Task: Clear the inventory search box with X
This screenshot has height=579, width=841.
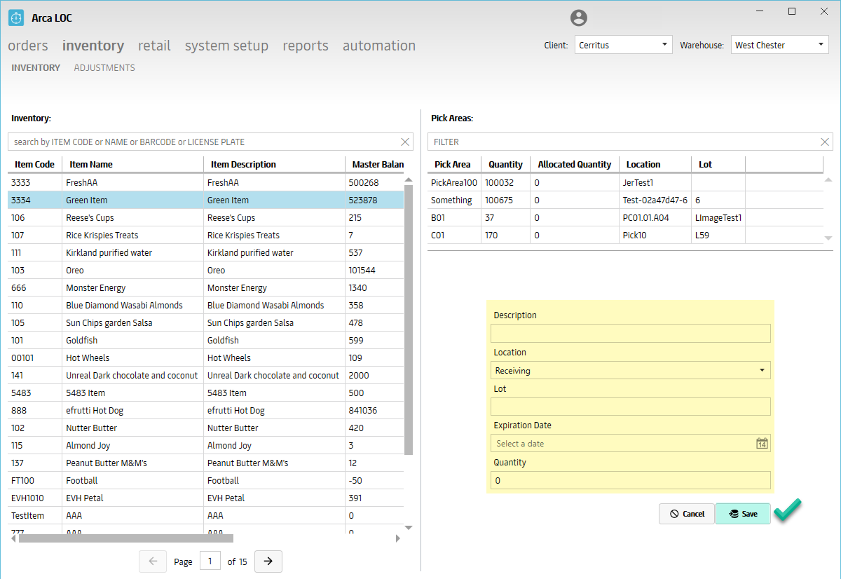Action: 405,142
